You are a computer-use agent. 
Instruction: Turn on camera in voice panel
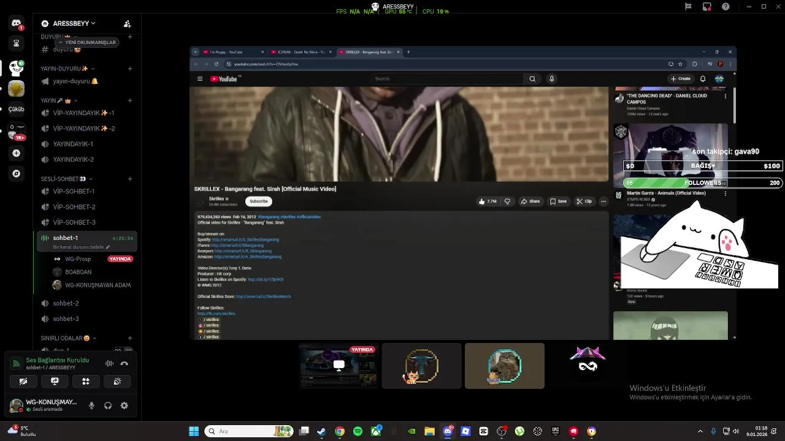pyautogui.click(x=23, y=381)
